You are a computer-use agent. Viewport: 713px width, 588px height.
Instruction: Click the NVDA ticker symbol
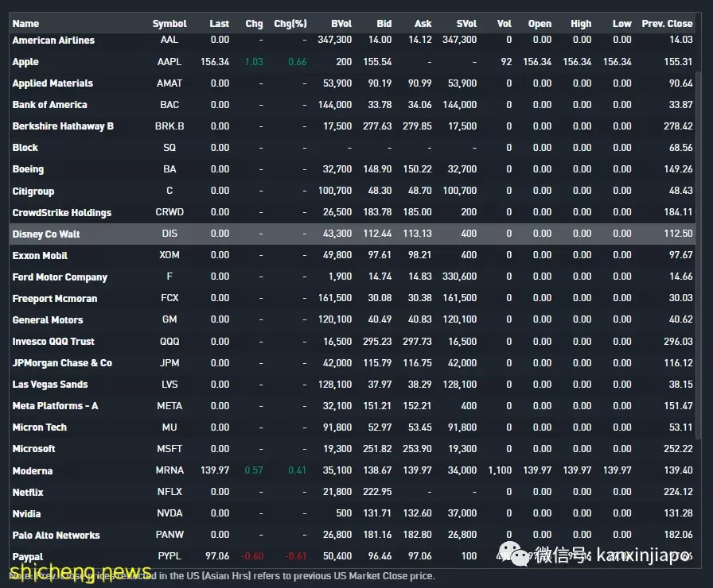point(169,513)
